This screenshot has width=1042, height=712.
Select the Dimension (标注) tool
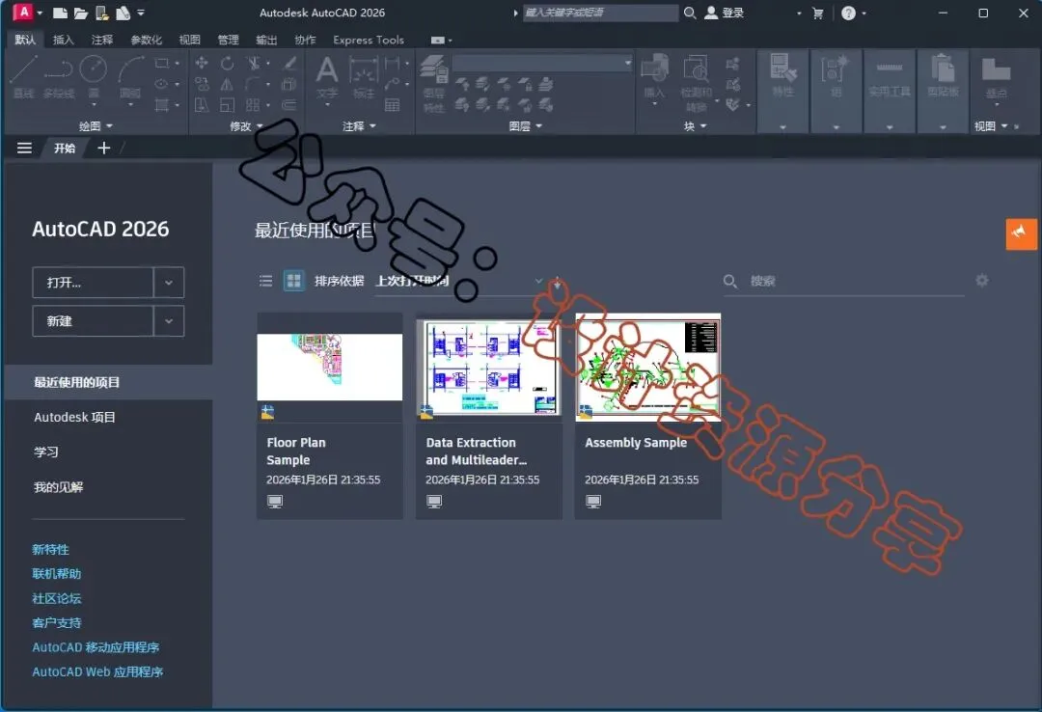pyautogui.click(x=364, y=76)
